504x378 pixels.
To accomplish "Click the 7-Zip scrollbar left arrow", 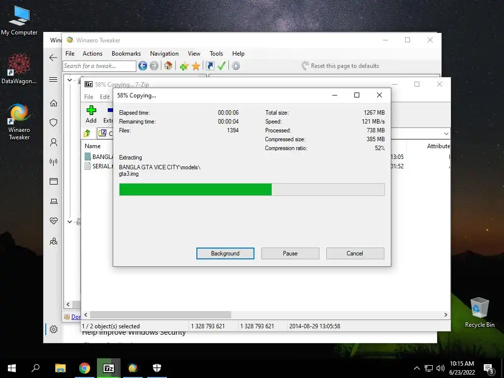I will (x=86, y=315).
